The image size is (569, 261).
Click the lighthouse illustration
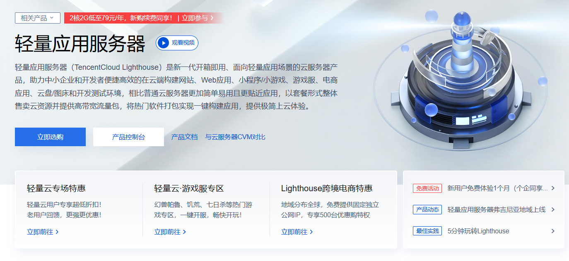[461, 78]
